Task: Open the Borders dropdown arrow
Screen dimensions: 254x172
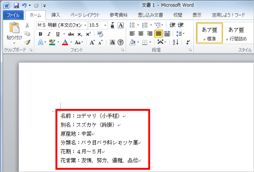Action: (150, 42)
